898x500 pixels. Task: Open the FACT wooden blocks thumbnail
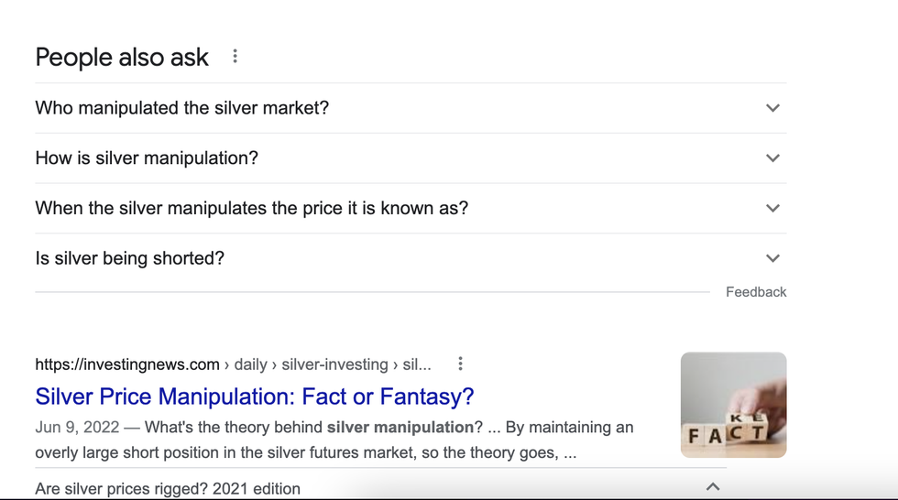[733, 405]
